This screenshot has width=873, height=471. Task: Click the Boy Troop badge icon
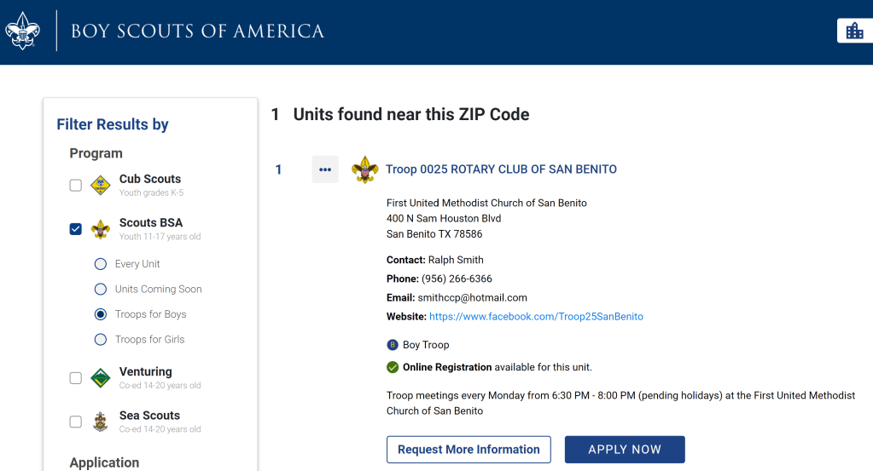tap(393, 345)
